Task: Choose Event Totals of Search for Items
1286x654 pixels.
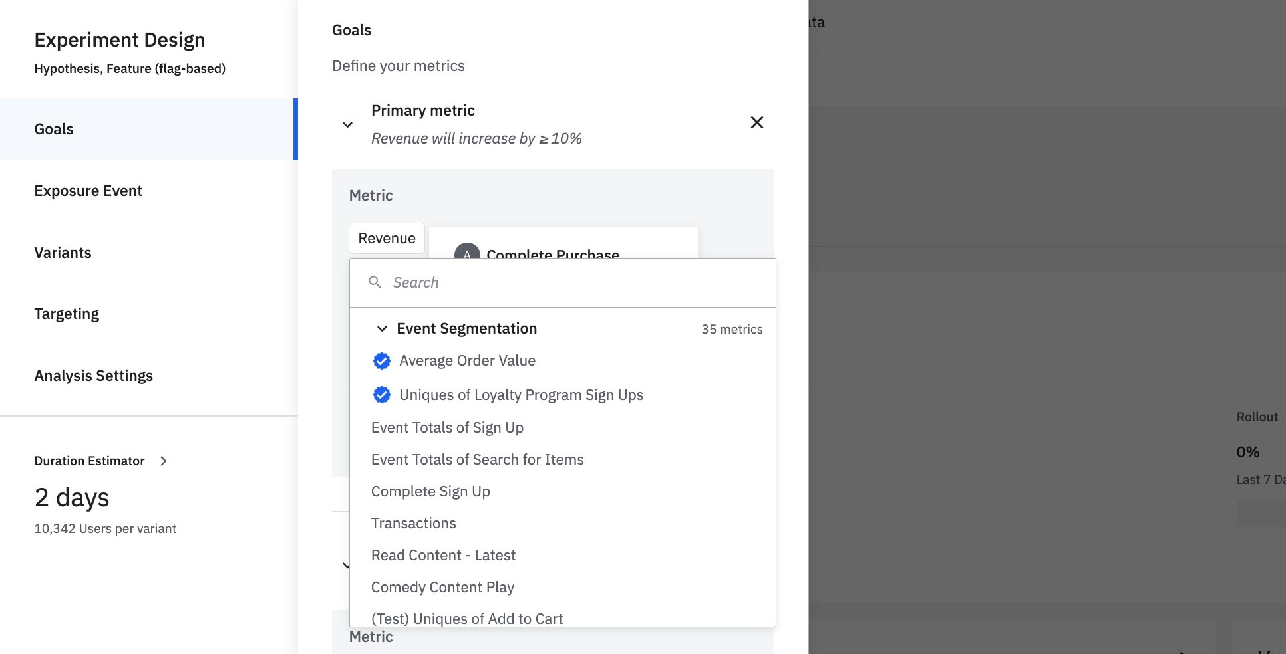Action: tap(477, 459)
